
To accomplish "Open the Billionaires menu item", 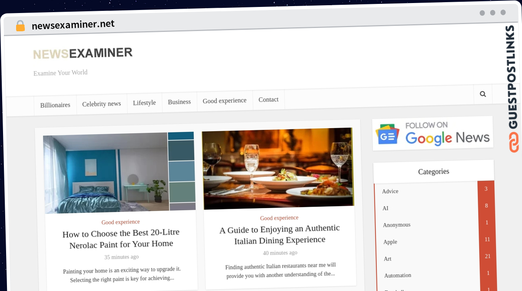I will (x=55, y=105).
